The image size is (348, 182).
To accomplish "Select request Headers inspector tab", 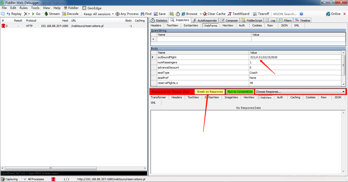I will click(x=156, y=25).
